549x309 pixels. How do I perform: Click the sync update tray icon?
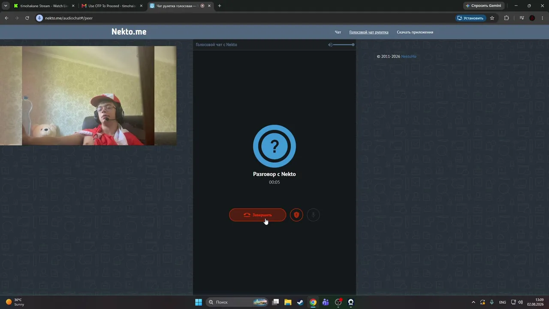pos(483,302)
